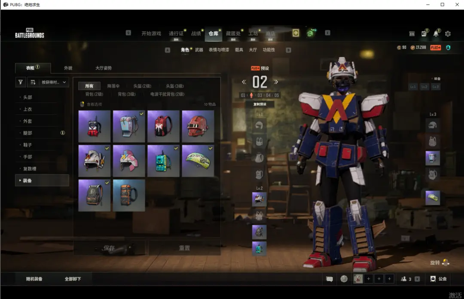Click the 保存 save button
464x299 pixels.
tap(109, 248)
